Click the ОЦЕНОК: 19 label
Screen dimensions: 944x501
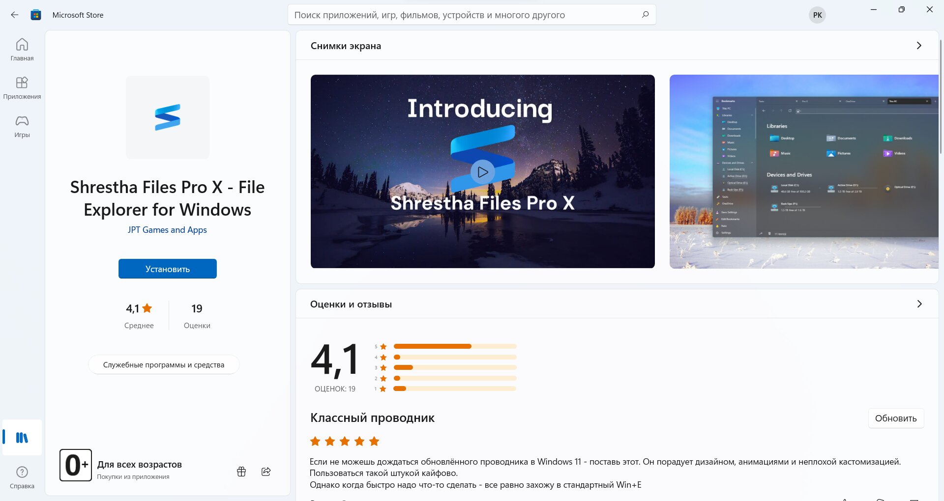tap(335, 389)
